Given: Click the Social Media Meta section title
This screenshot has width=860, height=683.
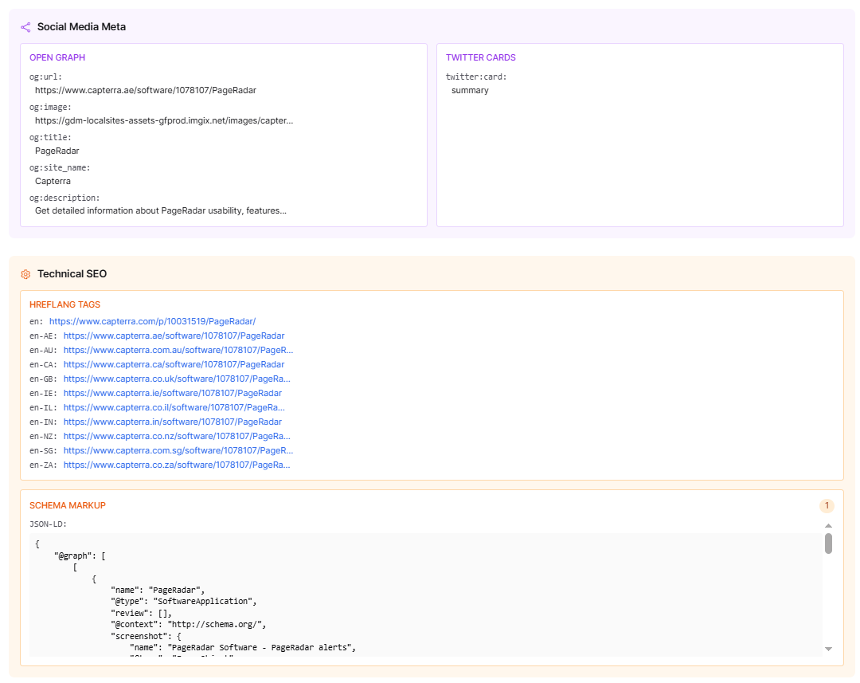Looking at the screenshot, I should pos(81,26).
